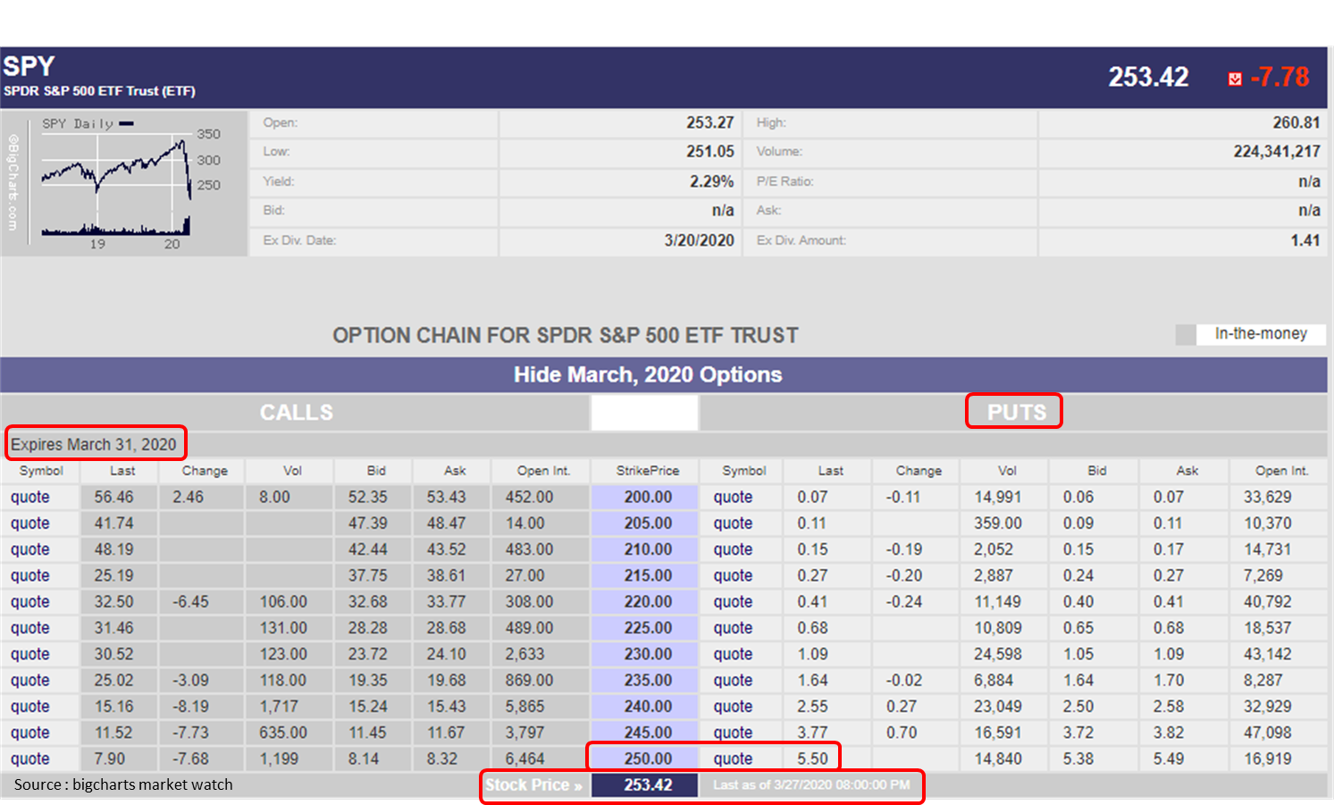
Task: Open the SPY Daily chart thumbnail
Action: [124, 183]
